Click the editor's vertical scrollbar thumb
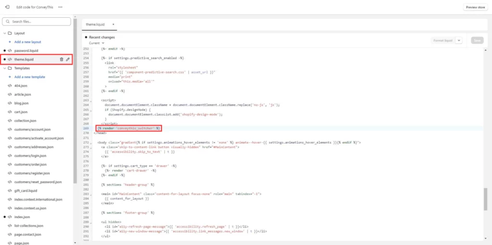492x245 pixels. 485,198
